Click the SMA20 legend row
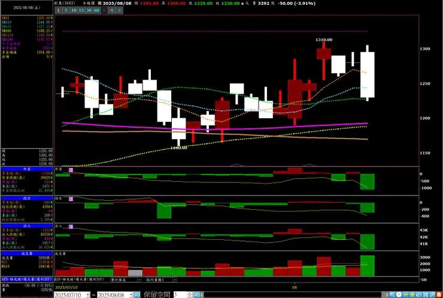The image size is (443, 298). pos(27,26)
